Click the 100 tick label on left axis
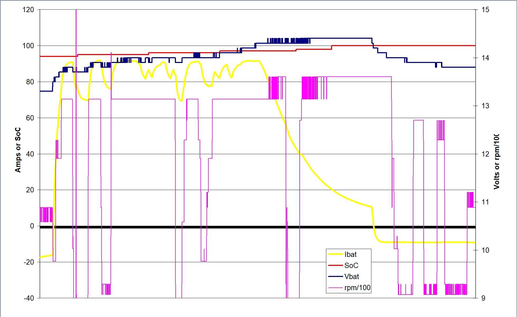The width and height of the screenshot is (517, 317). point(28,46)
